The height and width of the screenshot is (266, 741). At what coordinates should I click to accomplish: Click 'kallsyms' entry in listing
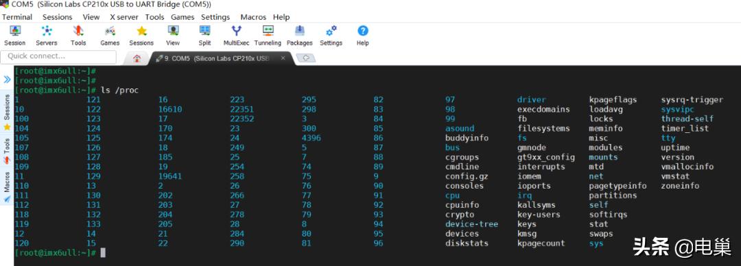[537, 205]
